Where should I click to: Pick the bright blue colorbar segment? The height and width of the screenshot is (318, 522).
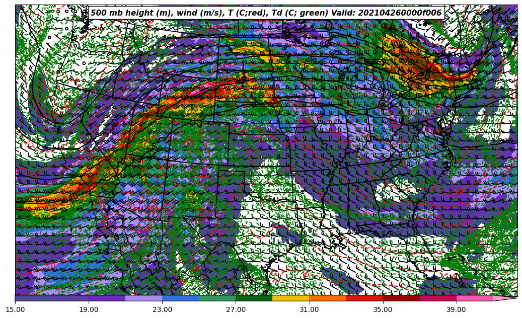point(181,298)
